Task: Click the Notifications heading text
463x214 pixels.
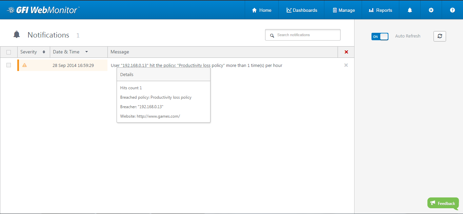Action: (x=48, y=35)
